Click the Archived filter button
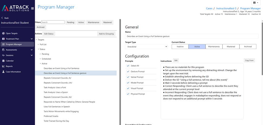The width and height of the screenshot is (263, 125). point(40,27)
